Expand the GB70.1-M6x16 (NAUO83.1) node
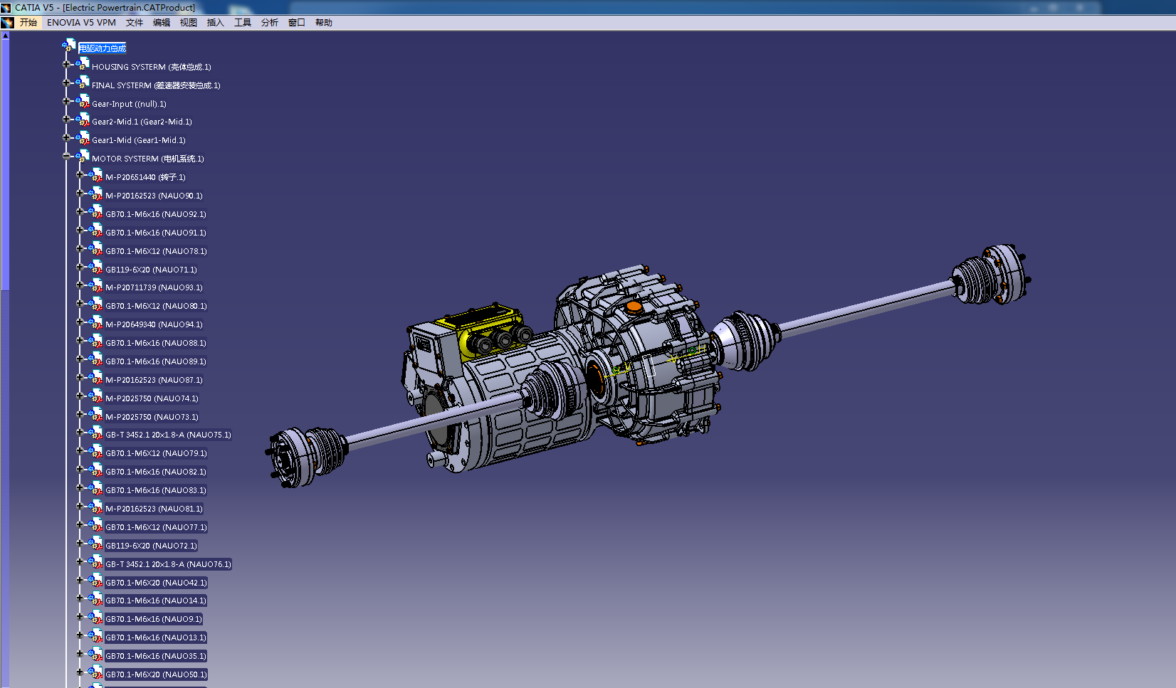 tap(80, 488)
